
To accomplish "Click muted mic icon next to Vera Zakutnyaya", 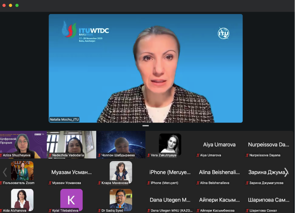I will point(149,155).
